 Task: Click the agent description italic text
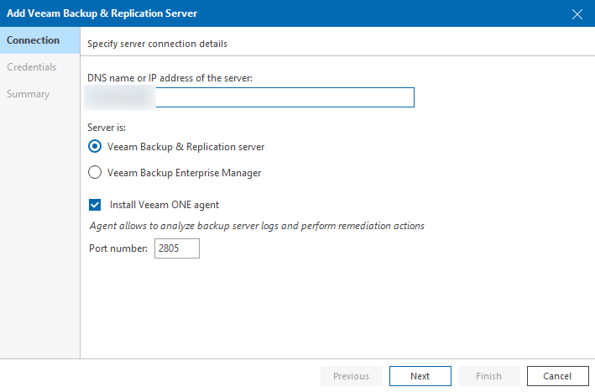pyautogui.click(x=257, y=226)
